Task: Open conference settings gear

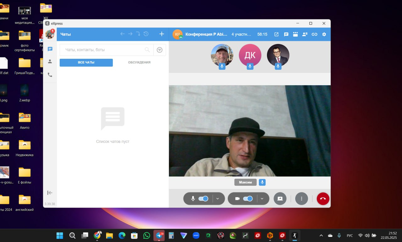Action: (324, 34)
